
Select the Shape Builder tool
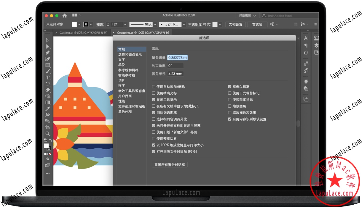[x=47, y=96]
